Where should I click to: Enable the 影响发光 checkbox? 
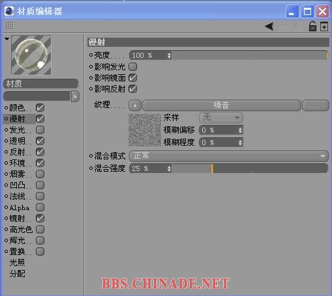(133, 66)
